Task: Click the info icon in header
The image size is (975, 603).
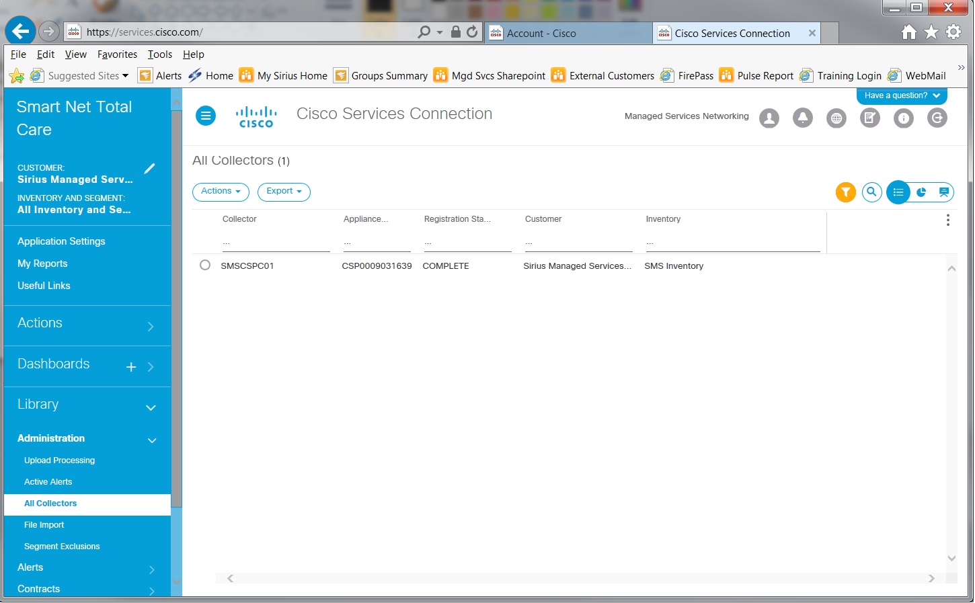Action: pyautogui.click(x=903, y=118)
